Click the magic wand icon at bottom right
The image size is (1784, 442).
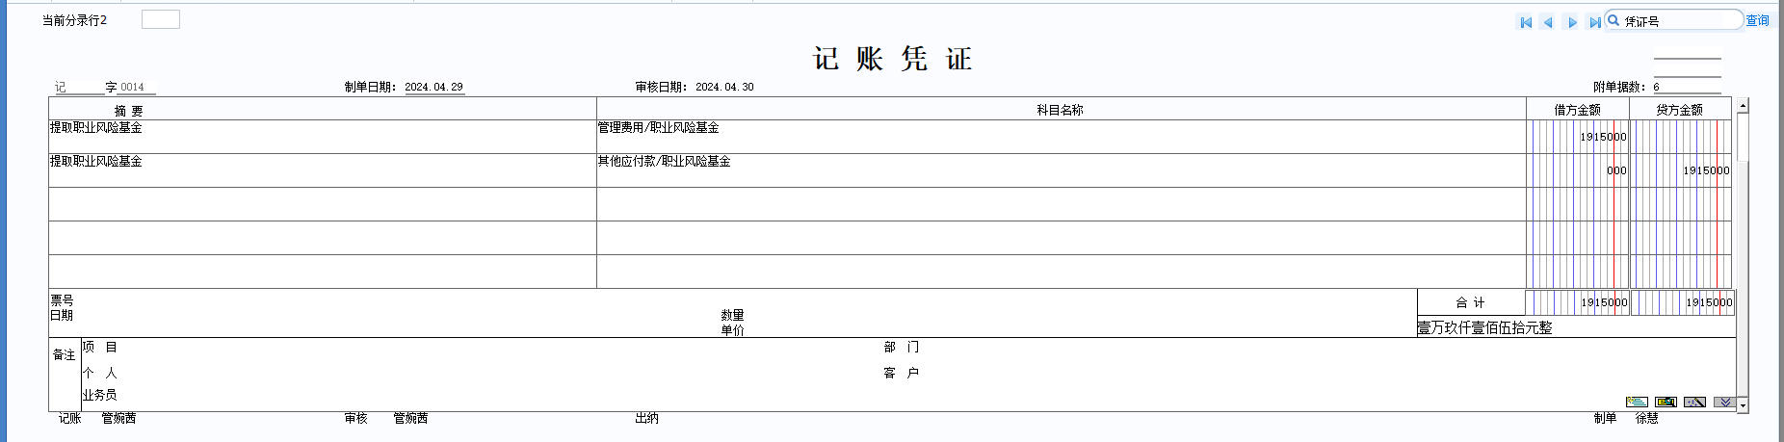pyautogui.click(x=1695, y=402)
